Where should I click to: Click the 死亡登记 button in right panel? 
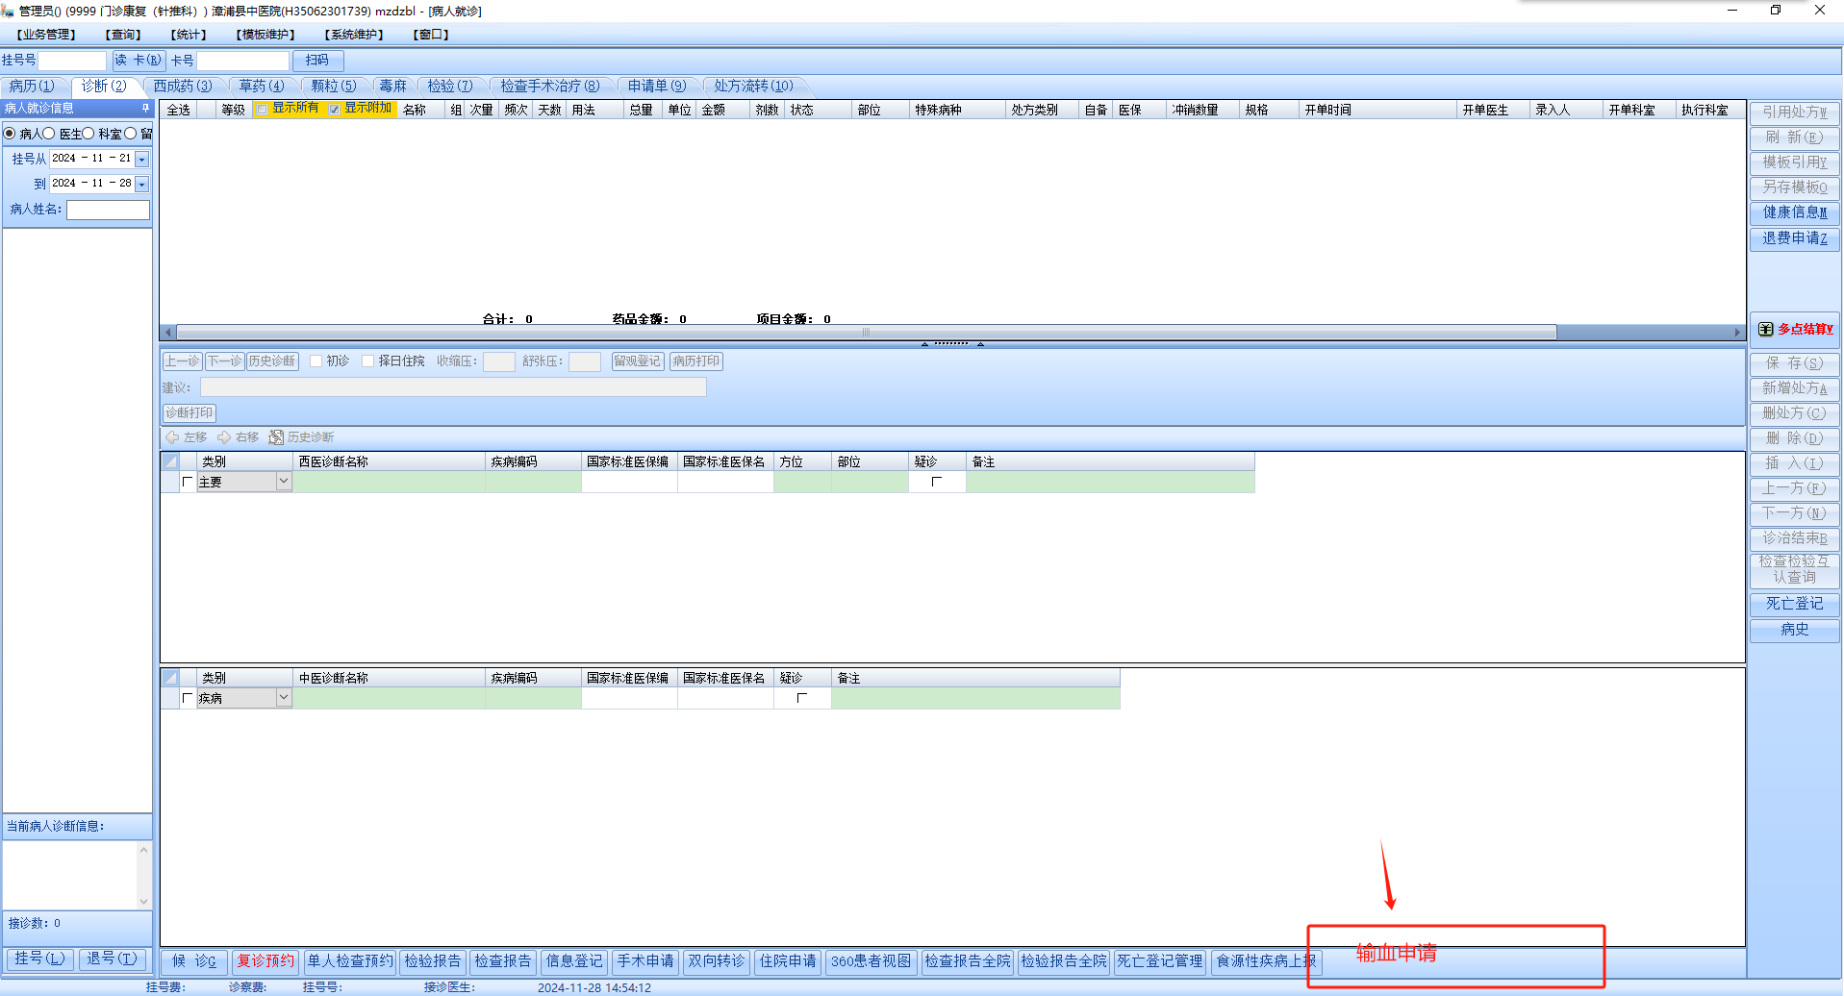pyautogui.click(x=1795, y=604)
